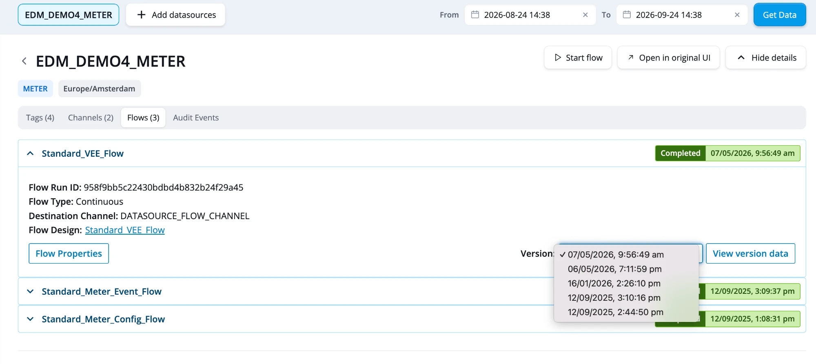This screenshot has width=816, height=364.
Task: Switch to the Tags (4) tab
Action: pyautogui.click(x=40, y=118)
